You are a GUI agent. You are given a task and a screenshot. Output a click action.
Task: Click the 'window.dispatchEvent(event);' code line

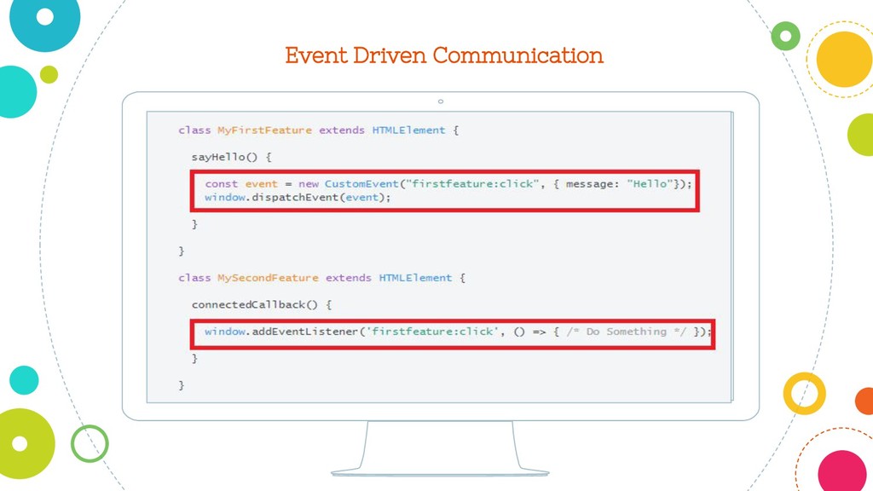pyautogui.click(x=298, y=198)
